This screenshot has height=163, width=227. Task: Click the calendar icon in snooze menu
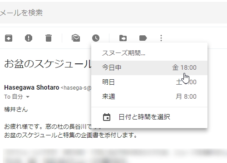coord(107,117)
